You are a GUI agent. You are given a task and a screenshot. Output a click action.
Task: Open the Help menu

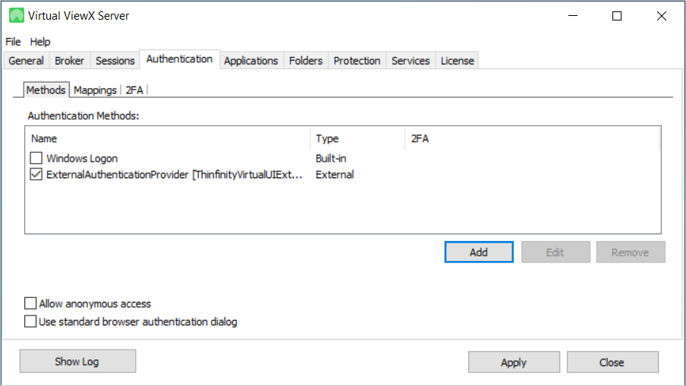tap(40, 42)
